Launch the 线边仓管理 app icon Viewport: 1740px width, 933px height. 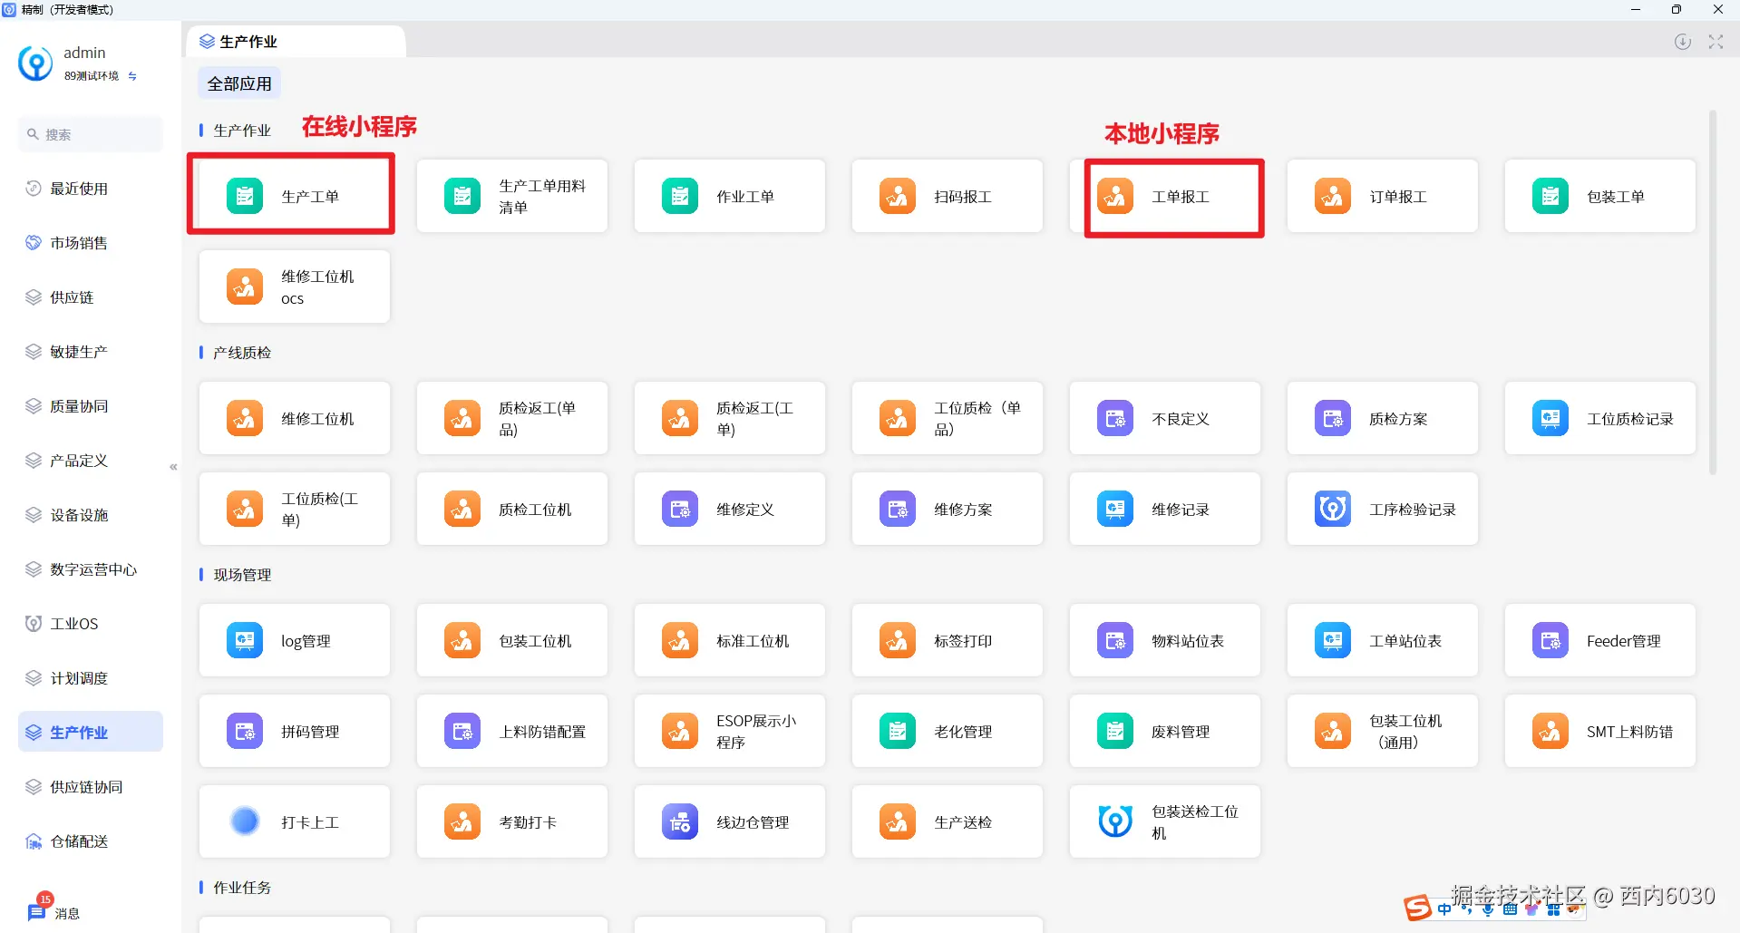680,821
